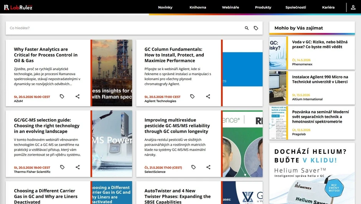The height and width of the screenshot is (204, 361).
Task: Open the Společnosti menu
Action: [x=296, y=7]
